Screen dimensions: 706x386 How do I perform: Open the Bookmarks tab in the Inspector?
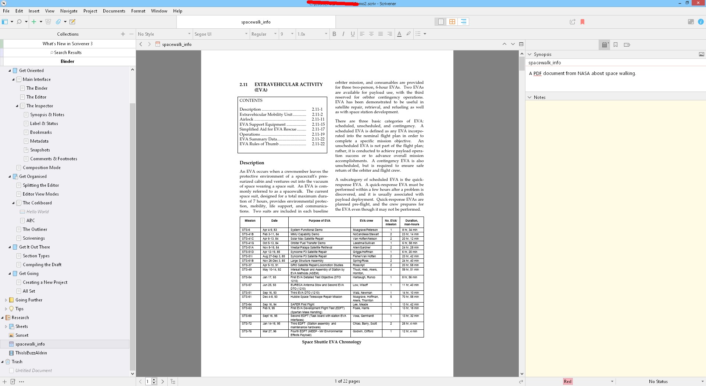[x=616, y=45]
